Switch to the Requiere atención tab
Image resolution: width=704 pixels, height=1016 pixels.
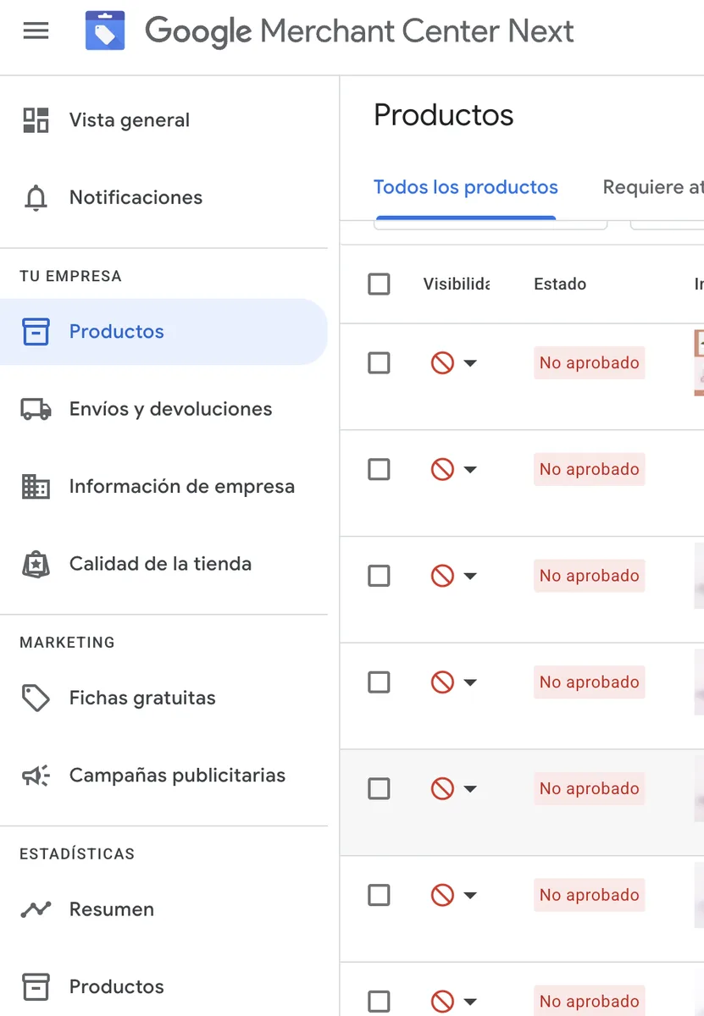(x=652, y=188)
